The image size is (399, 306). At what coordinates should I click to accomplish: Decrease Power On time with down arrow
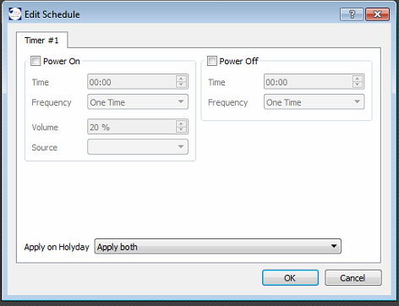[181, 85]
